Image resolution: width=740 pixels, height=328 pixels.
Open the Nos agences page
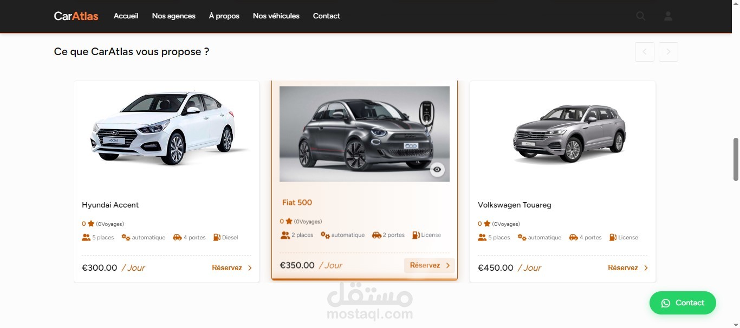[x=174, y=16]
